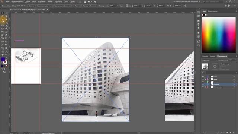238x134 pixels.
Task: Toggle the lock on the Направляющие layer
Action: click(x=206, y=87)
